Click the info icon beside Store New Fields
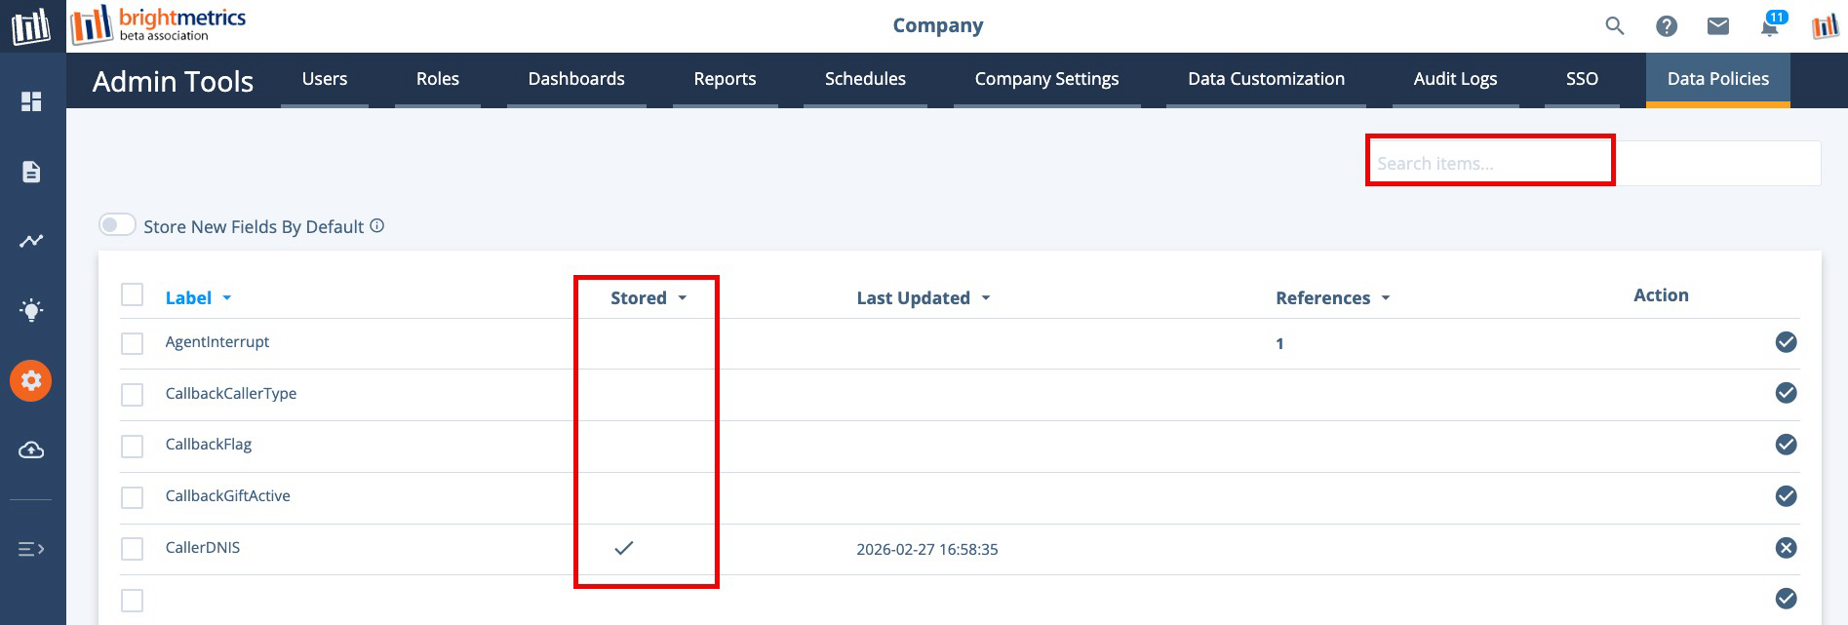 377,226
